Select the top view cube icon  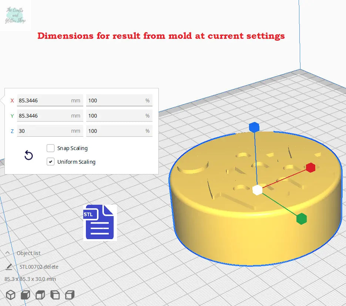(40, 295)
